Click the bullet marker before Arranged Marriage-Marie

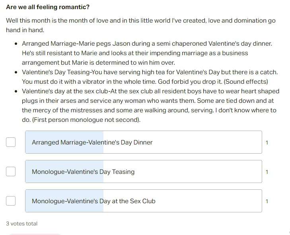click(16, 44)
